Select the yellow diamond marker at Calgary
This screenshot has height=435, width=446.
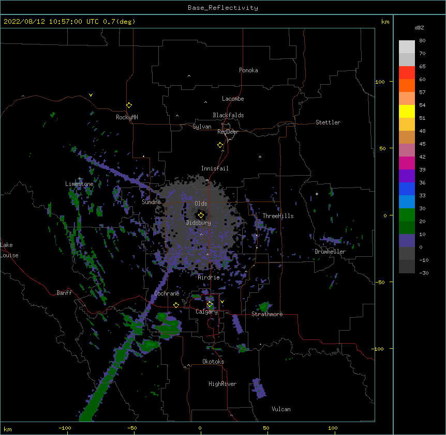tap(210, 304)
